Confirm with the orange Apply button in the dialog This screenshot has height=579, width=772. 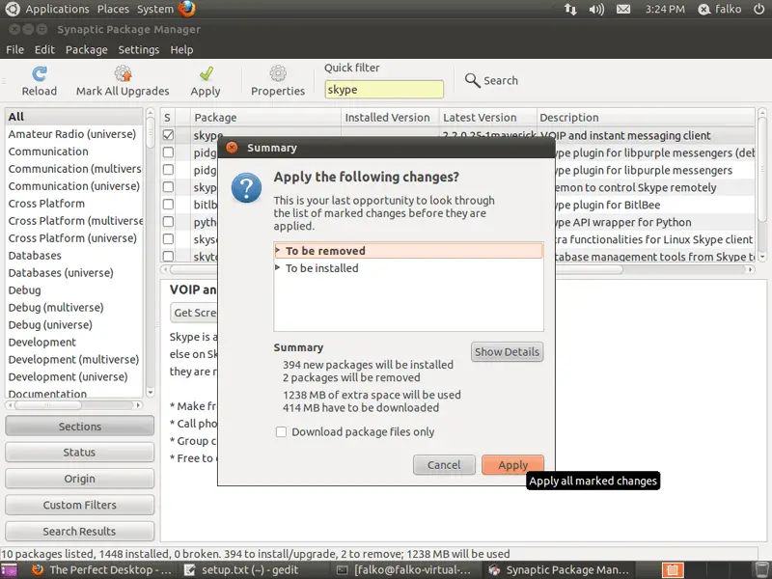click(x=513, y=465)
